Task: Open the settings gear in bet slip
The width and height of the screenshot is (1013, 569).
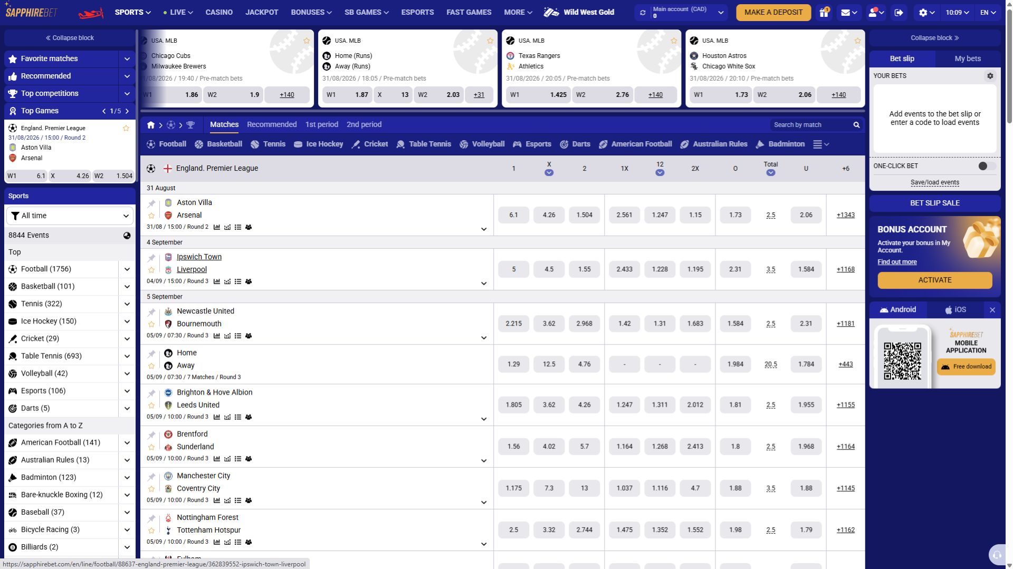Action: (x=990, y=76)
